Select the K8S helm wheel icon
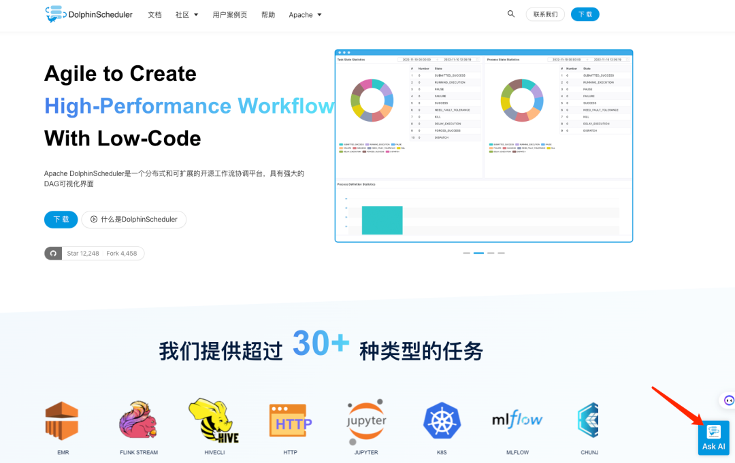Image resolution: width=735 pixels, height=463 pixels. click(442, 420)
